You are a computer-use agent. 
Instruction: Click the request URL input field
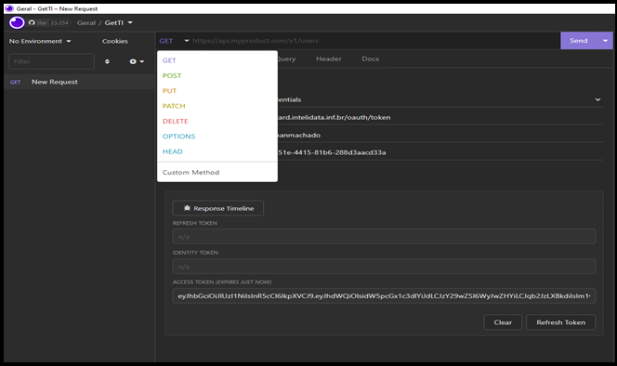(x=375, y=41)
